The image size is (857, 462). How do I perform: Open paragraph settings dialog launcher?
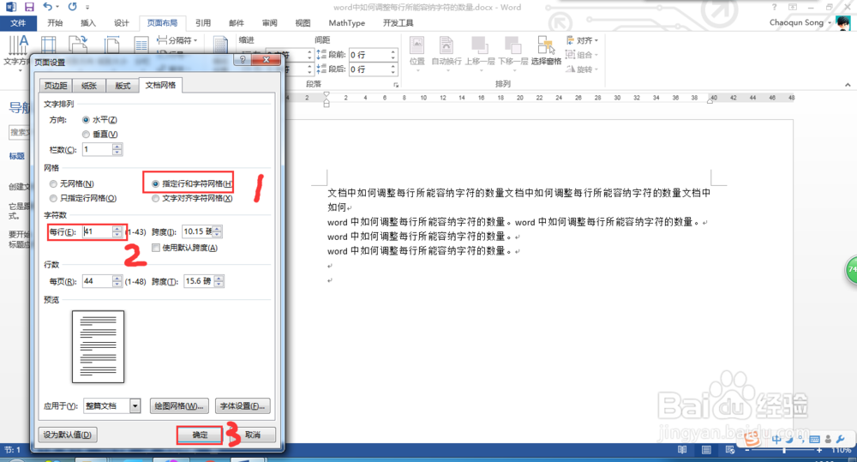coord(396,86)
